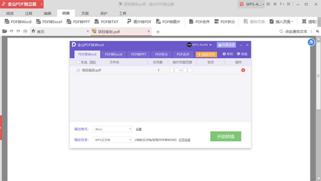Uncheck the 项目规划.pdf file checkbox
The image size is (321, 181).
click(x=78, y=70)
